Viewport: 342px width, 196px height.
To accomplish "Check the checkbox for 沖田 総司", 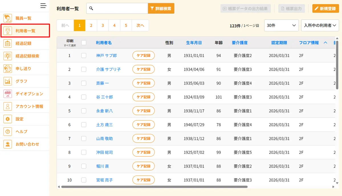I will tap(84, 152).
